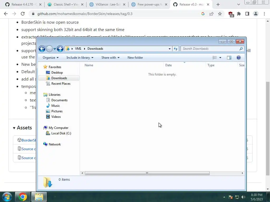The width and height of the screenshot is (270, 202).
Task: Create a New folder
Action: (x=135, y=58)
